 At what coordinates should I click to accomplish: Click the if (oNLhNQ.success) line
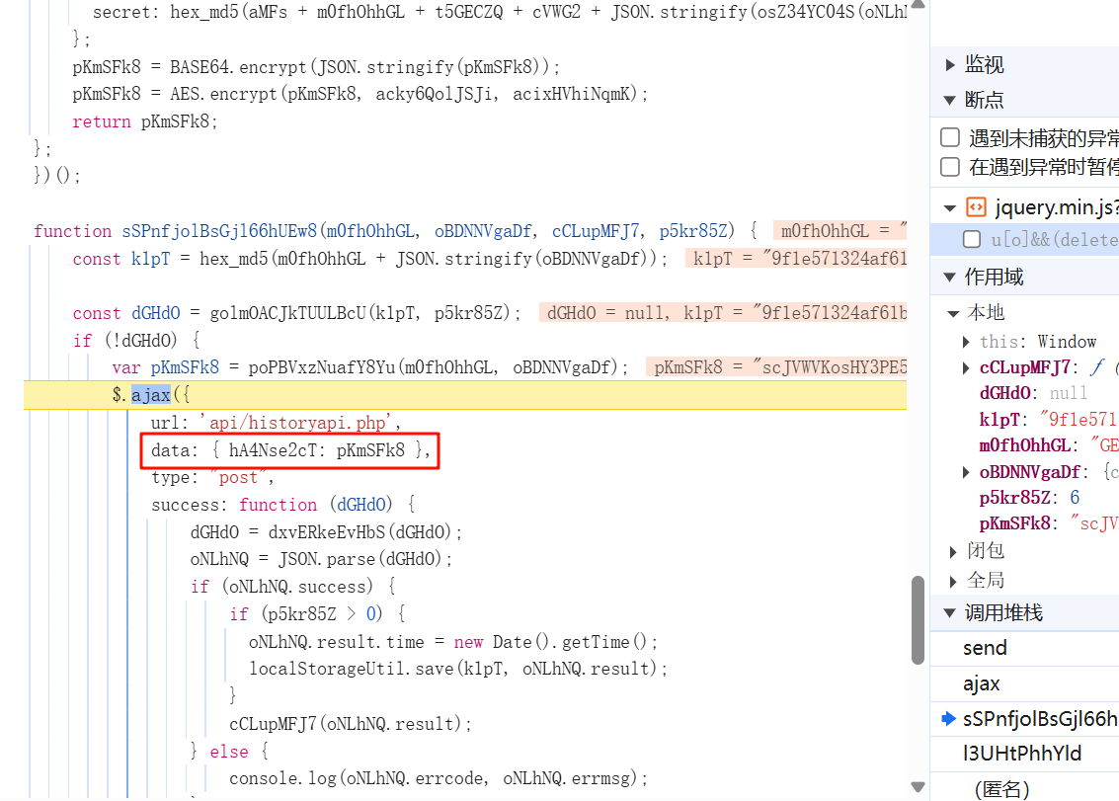tap(292, 587)
